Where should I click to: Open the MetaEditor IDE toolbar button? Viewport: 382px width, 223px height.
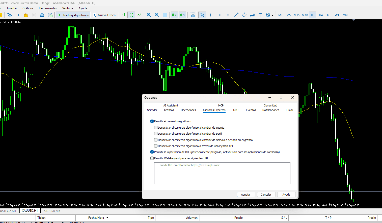[18, 15]
